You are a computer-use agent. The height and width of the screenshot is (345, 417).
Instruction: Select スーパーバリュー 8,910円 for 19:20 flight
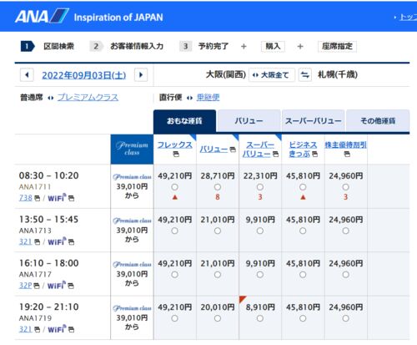point(260,318)
